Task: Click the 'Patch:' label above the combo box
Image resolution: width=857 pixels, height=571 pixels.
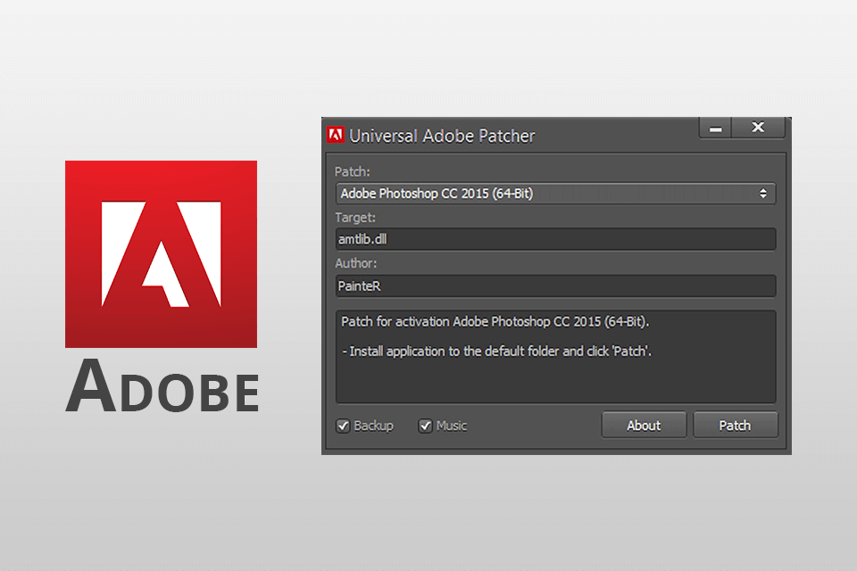Action: tap(351, 171)
